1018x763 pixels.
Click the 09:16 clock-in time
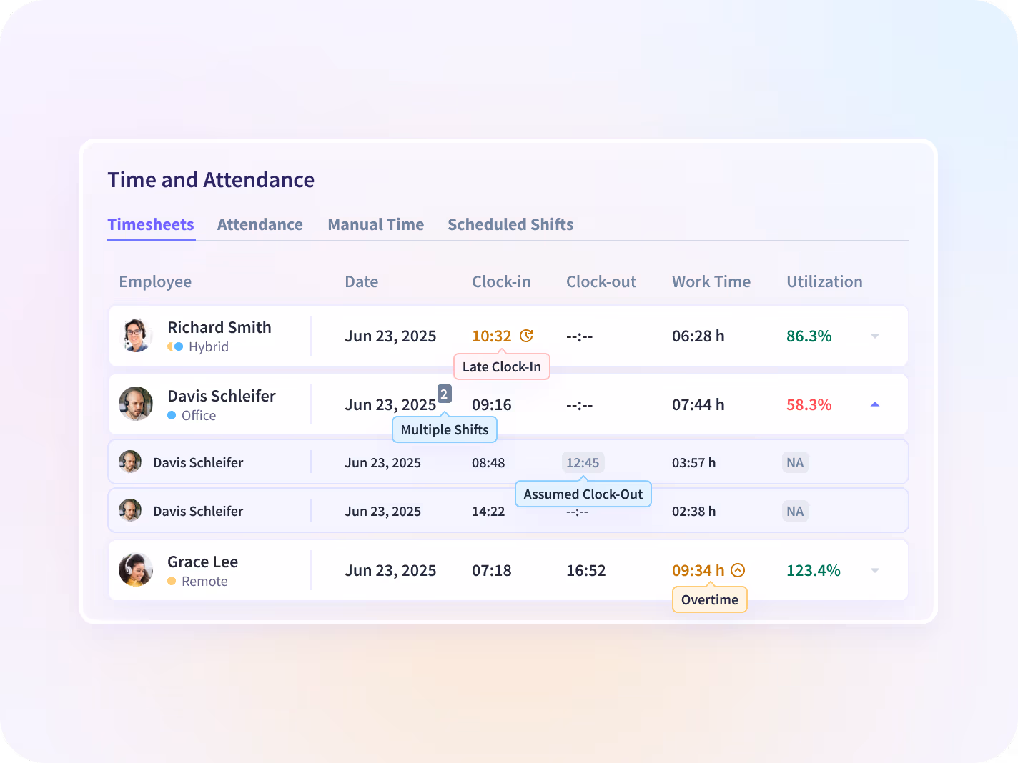click(492, 404)
